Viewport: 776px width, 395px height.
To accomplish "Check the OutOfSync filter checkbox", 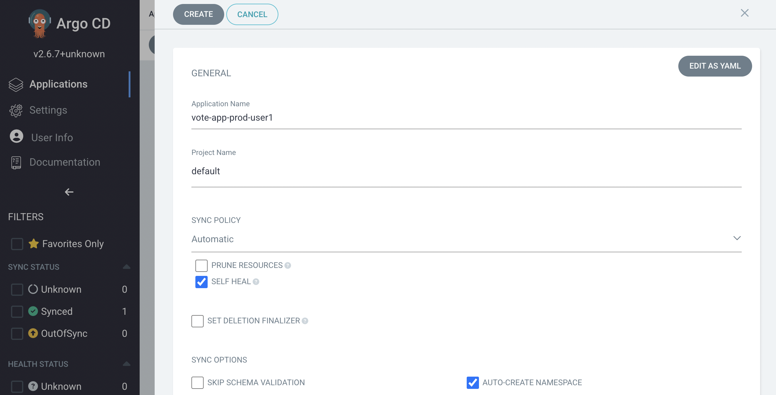I will point(17,333).
